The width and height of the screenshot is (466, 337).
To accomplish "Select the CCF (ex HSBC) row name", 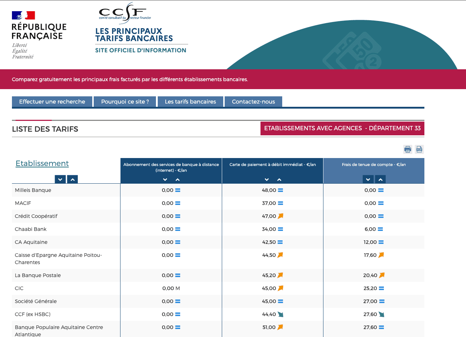I will [33, 314].
